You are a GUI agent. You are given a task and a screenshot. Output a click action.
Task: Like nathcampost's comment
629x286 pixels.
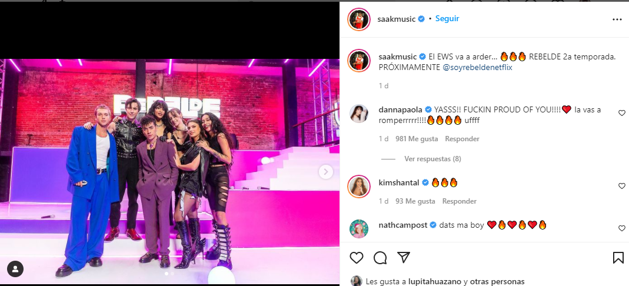point(622,228)
